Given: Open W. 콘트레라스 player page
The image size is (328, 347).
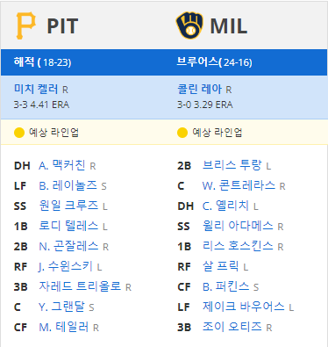Looking at the screenshot, I should click(x=239, y=185).
